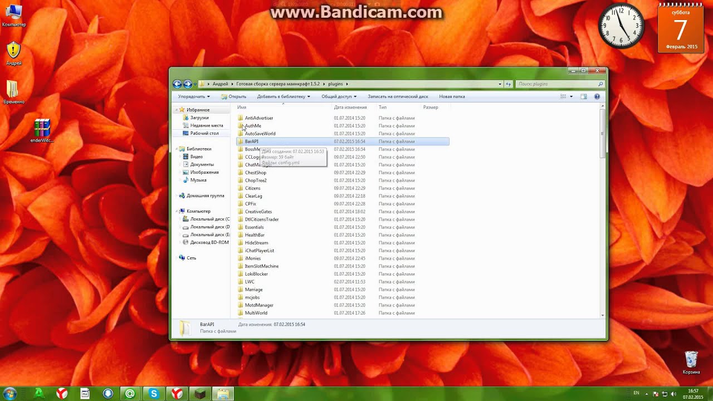Viewport: 713px width, 401px height.
Task: Click the Back navigation arrow in Explorer
Action: click(x=177, y=84)
